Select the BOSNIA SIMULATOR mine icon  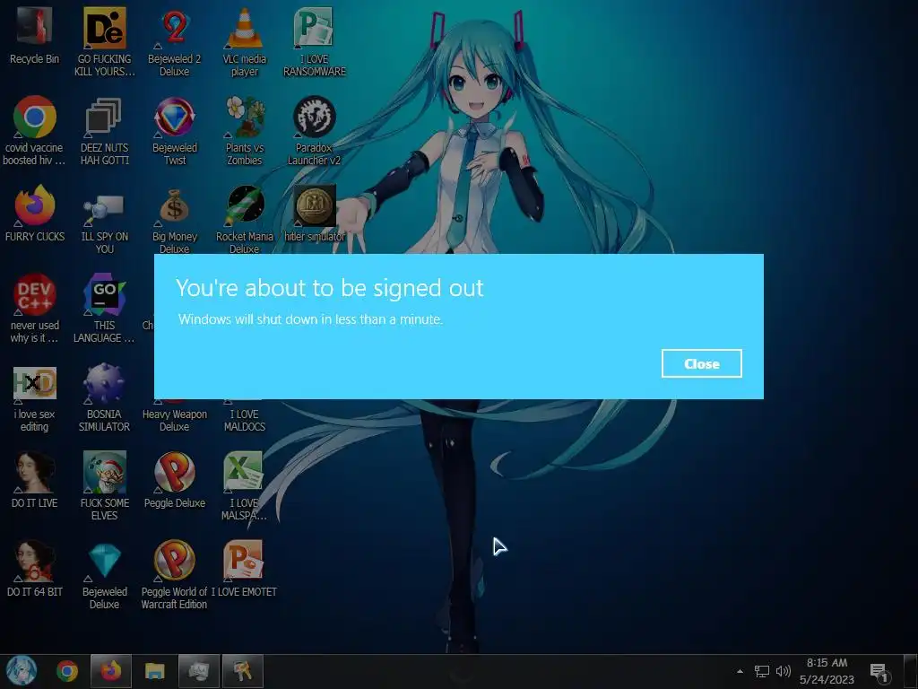click(104, 384)
